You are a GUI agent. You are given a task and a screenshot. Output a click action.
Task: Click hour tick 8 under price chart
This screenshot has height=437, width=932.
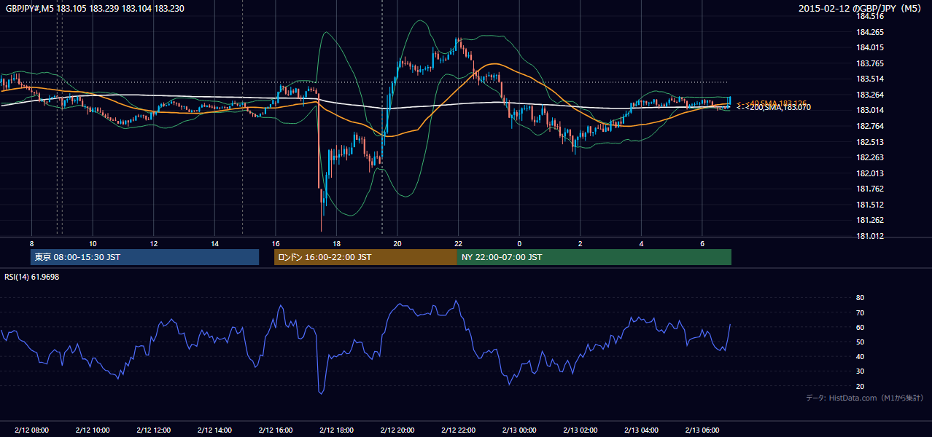[31, 243]
